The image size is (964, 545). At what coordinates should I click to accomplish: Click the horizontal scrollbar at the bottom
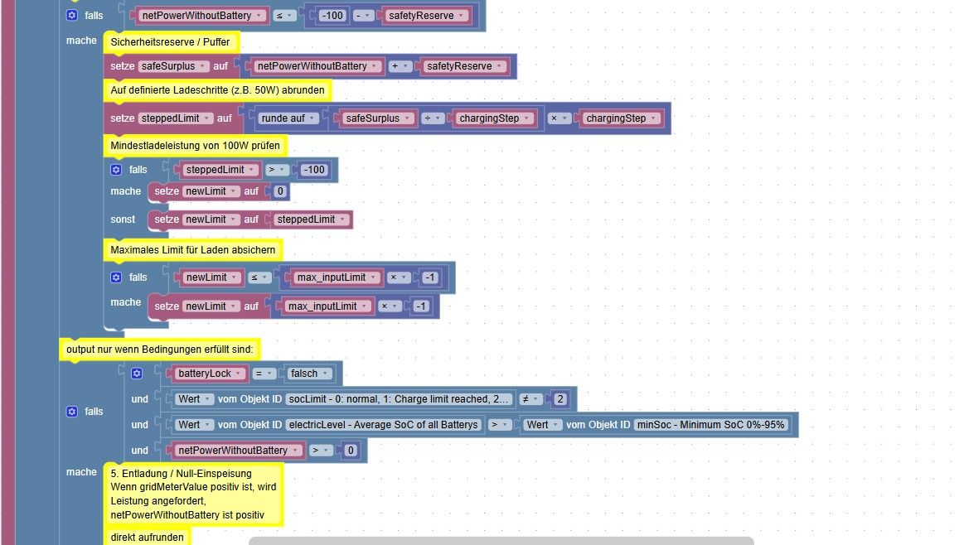(x=501, y=541)
